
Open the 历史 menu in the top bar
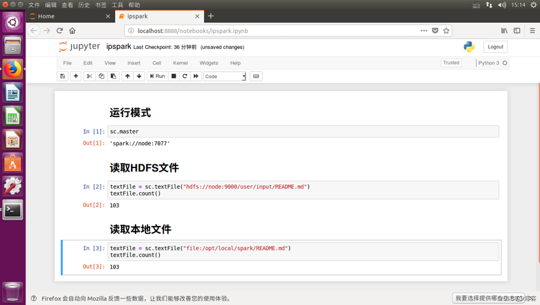84,5
